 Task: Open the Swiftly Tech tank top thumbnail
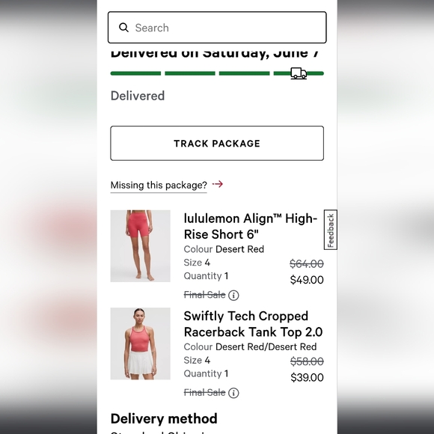[141, 343]
